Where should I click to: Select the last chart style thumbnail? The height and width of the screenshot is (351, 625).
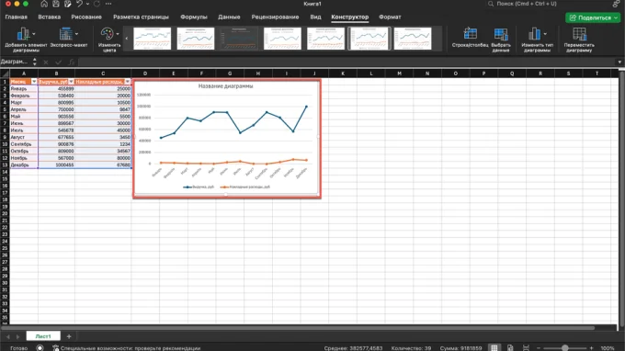click(x=413, y=39)
